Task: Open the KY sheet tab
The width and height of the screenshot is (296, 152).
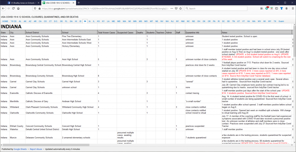Action: pyautogui.click(x=103, y=21)
